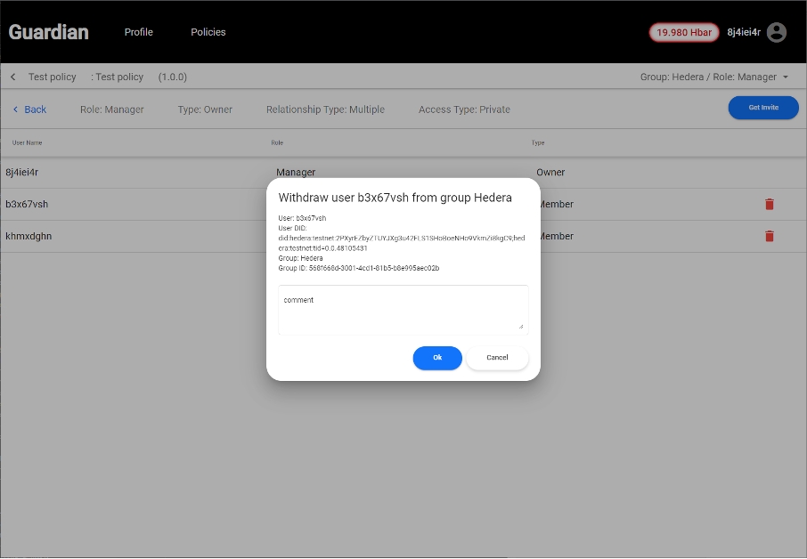807x559 pixels.
Task: Focus the comment text field
Action: [x=401, y=309]
